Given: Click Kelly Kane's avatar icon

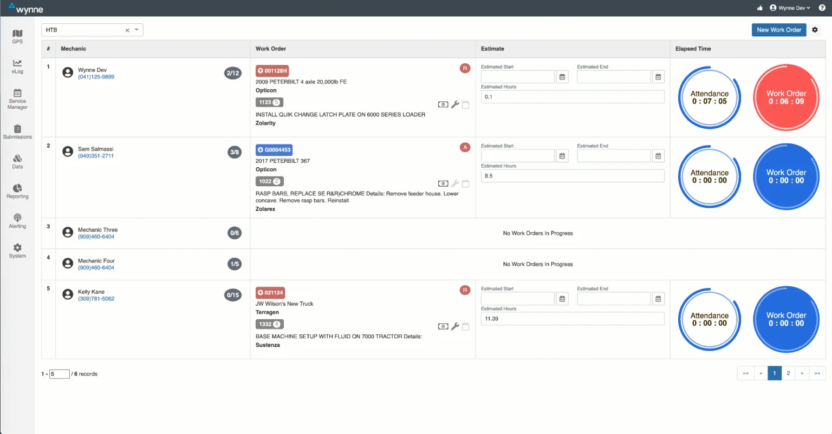Looking at the screenshot, I should coord(68,294).
